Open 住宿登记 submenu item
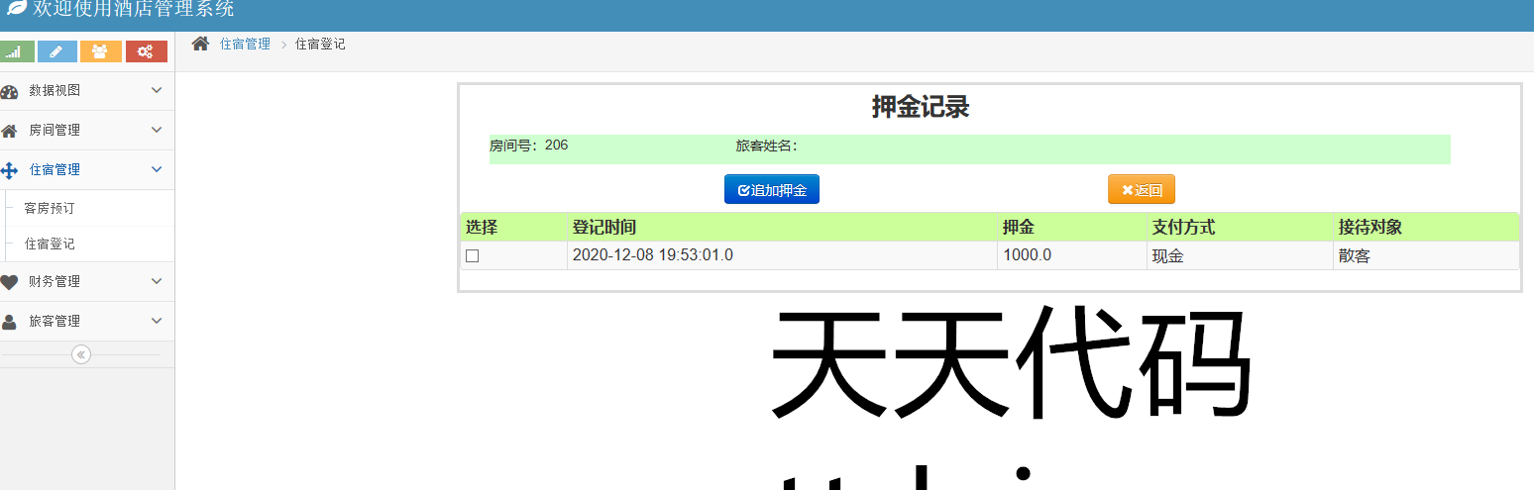The width and height of the screenshot is (1534, 490). tap(50, 244)
